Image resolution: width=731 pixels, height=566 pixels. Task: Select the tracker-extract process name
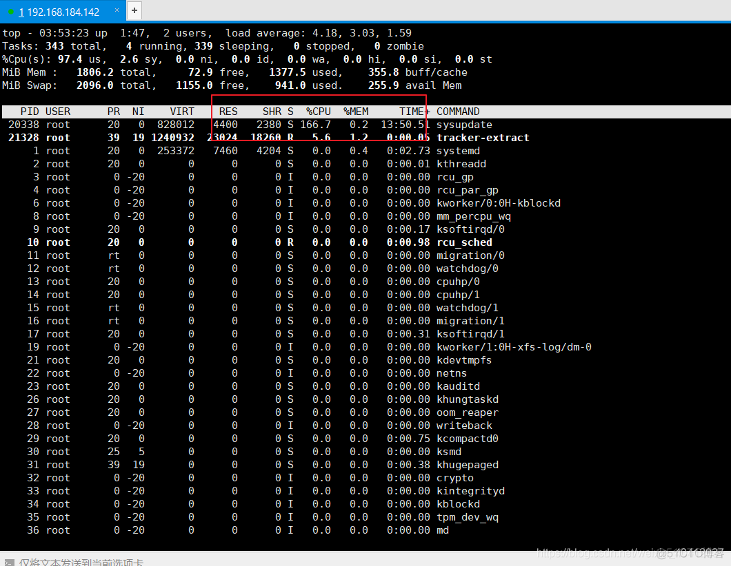pyautogui.click(x=483, y=138)
